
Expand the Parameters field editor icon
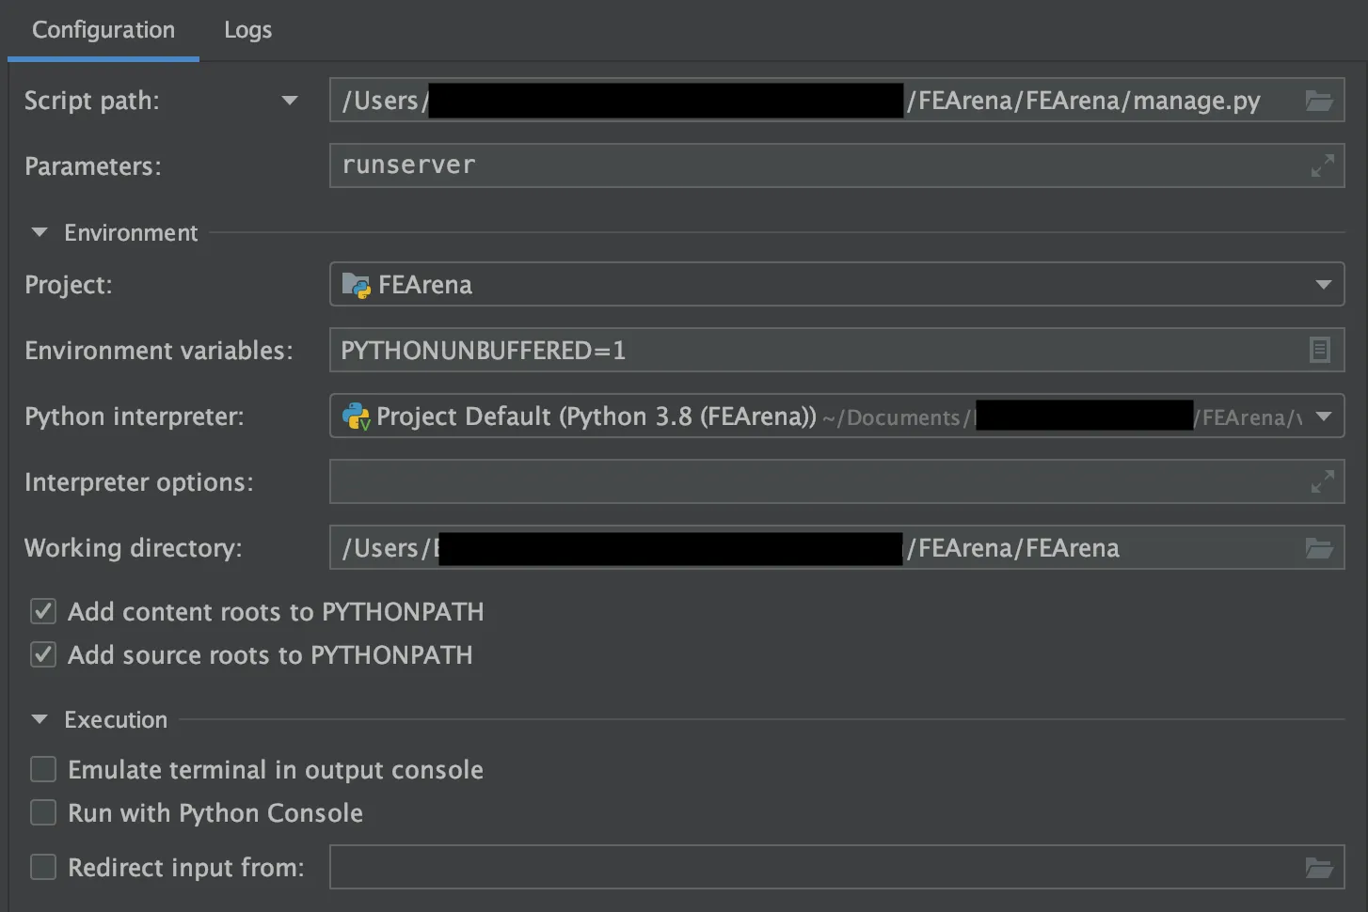coord(1322,165)
